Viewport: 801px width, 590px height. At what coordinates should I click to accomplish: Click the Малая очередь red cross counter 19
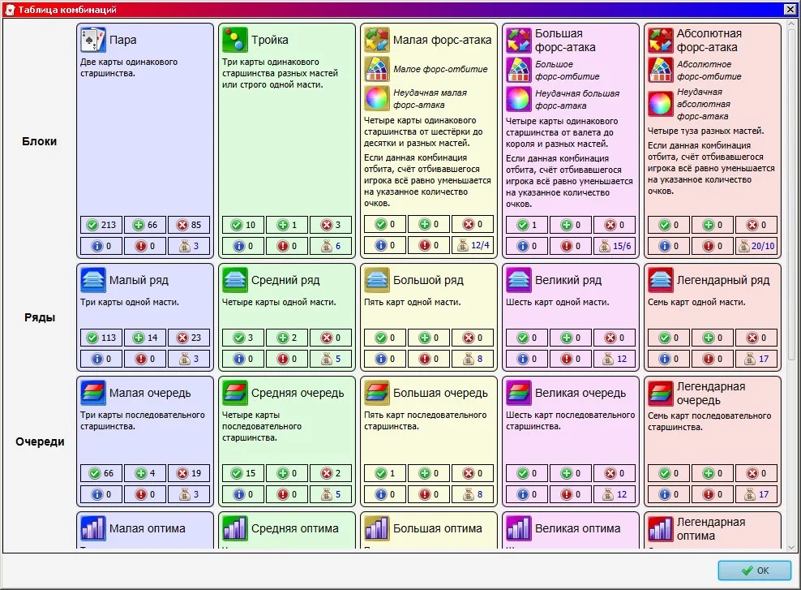(189, 473)
